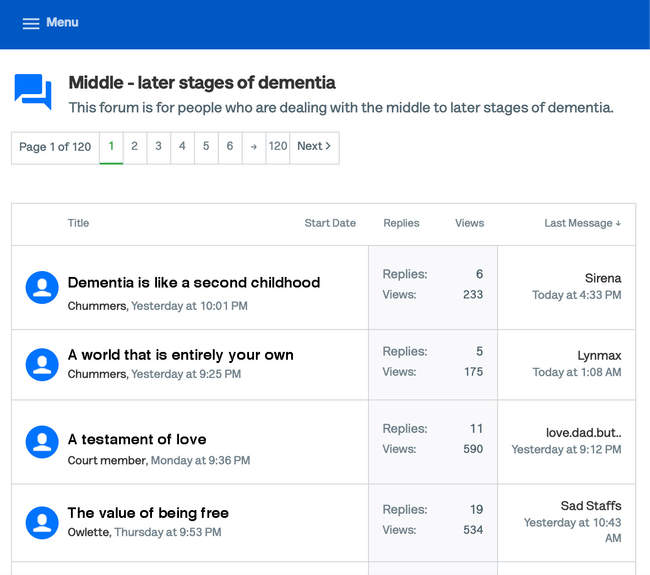Image resolution: width=650 pixels, height=575 pixels.
Task: Click the forum speech bubbles icon
Action: [33, 91]
